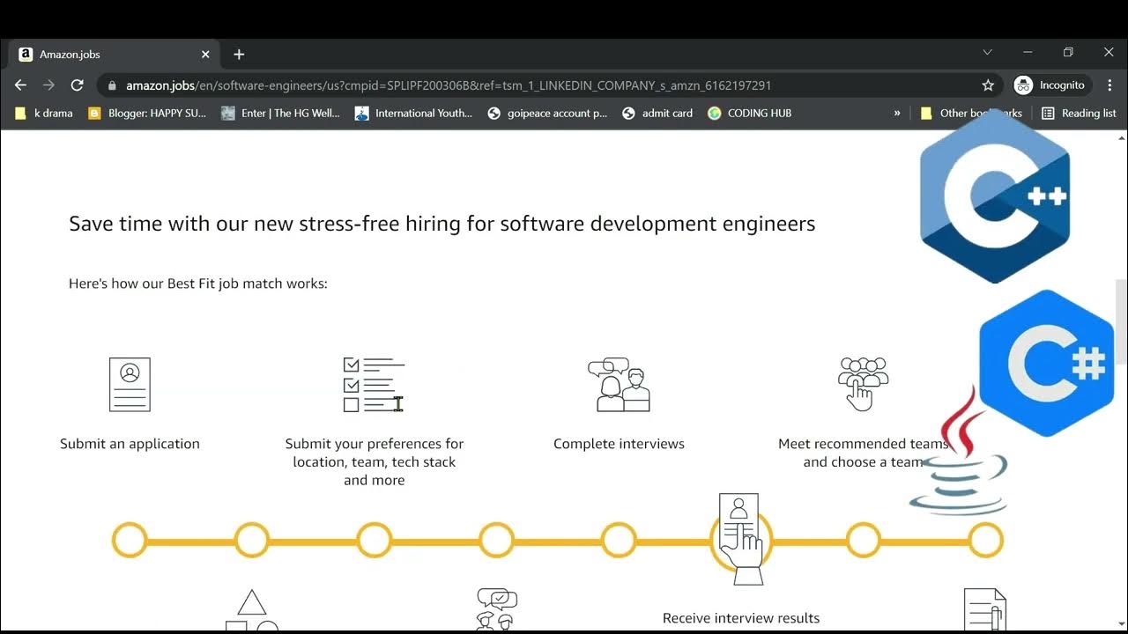The width and height of the screenshot is (1128, 634).
Task: Open a new browser tab
Action: (x=239, y=55)
